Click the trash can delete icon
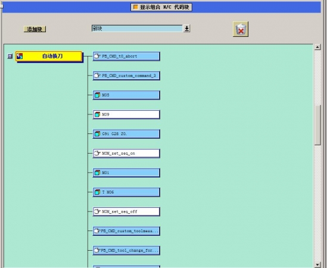 click(241, 29)
